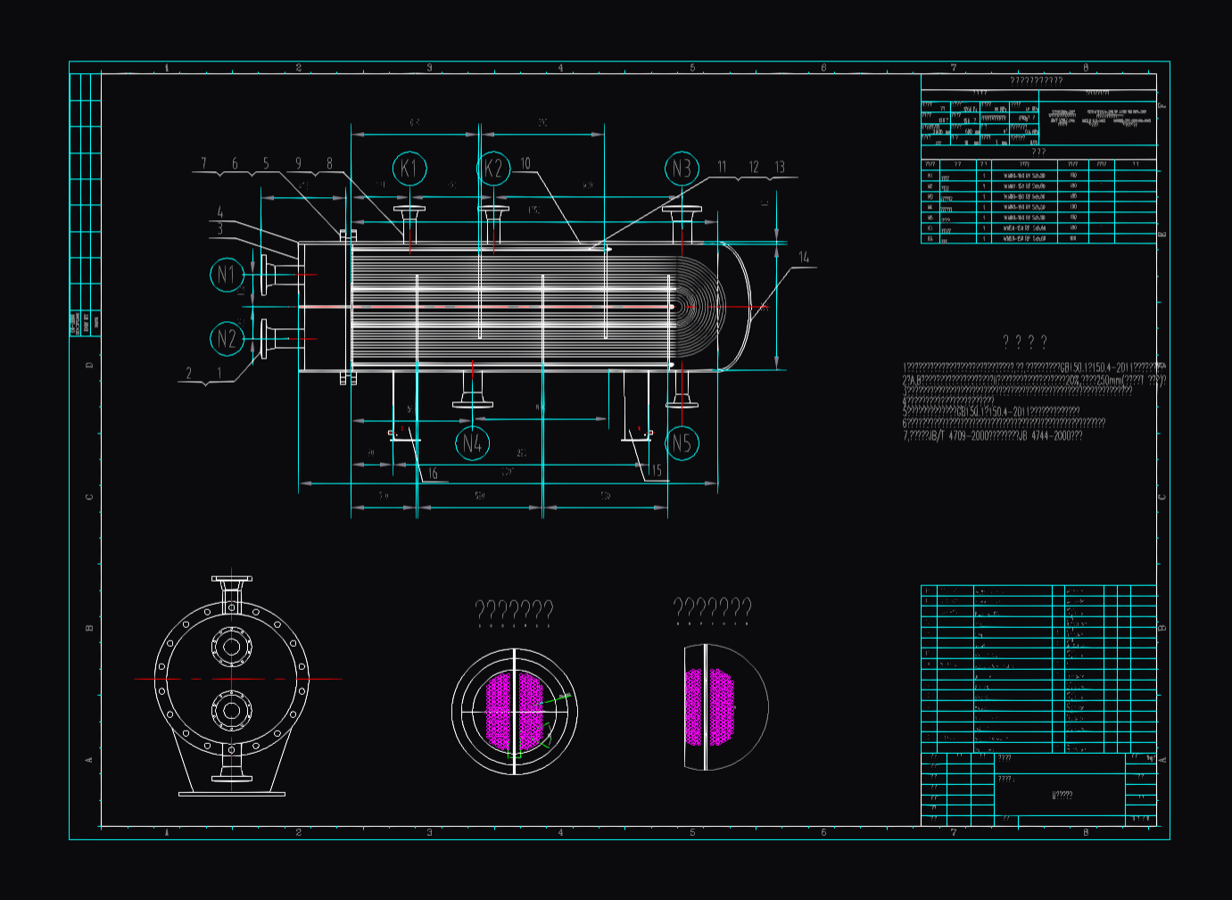Select the flange end view drawing
Viewport: 1232px width, 900px height.
pos(232,686)
